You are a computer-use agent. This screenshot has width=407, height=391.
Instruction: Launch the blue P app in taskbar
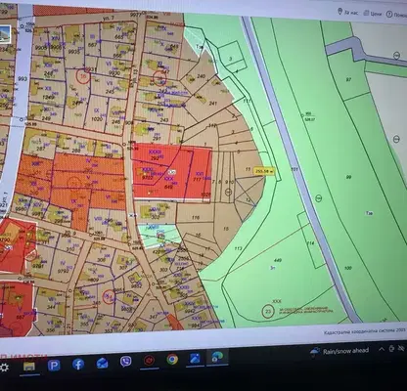tap(54, 366)
